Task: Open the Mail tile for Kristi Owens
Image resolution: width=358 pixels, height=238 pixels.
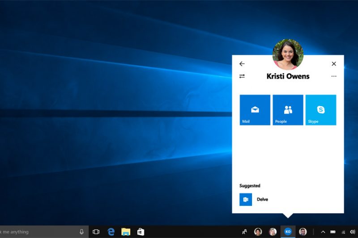Action: click(x=255, y=110)
